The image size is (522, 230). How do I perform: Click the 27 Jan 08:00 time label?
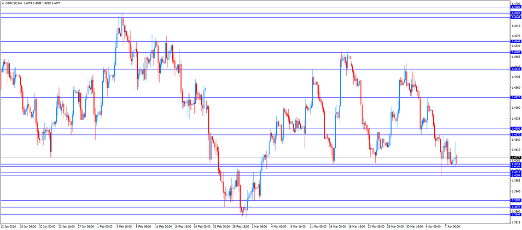tap(86, 227)
